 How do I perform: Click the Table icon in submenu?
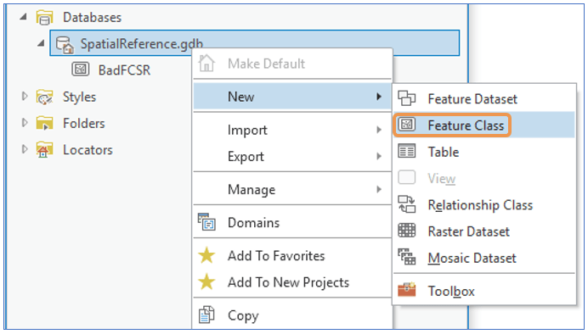pos(406,151)
